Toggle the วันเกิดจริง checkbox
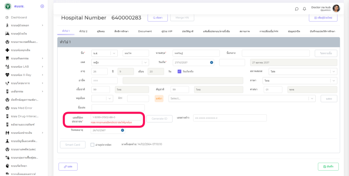 tap(180, 71)
